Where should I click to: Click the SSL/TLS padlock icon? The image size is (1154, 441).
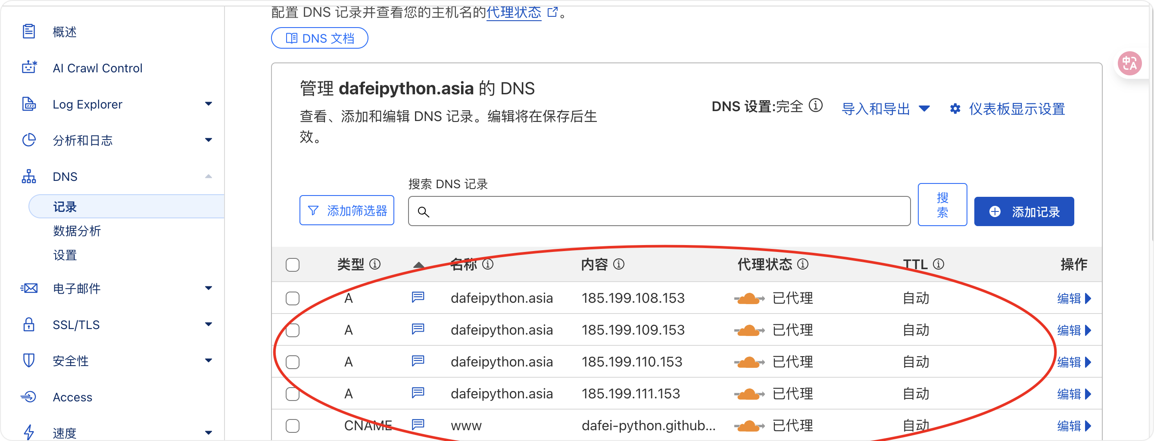pyautogui.click(x=29, y=324)
